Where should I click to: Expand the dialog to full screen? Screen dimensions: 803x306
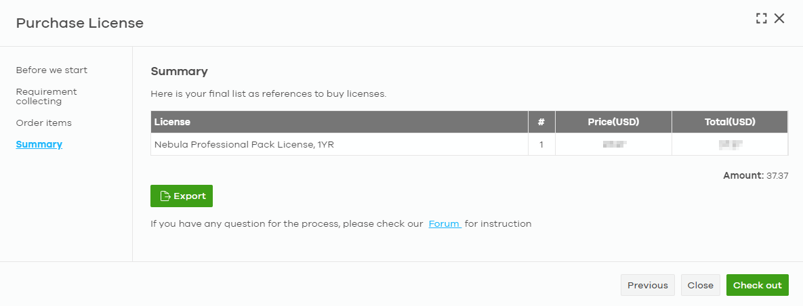click(762, 18)
